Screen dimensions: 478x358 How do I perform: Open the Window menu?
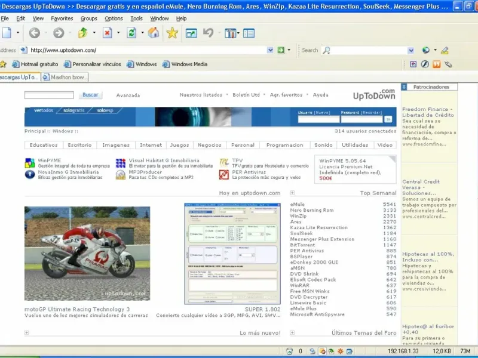(160, 18)
